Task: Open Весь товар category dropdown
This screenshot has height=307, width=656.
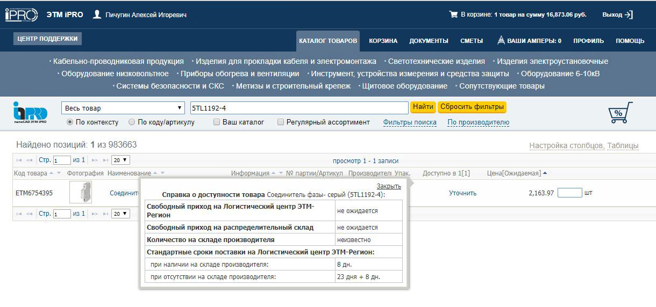Action: click(x=123, y=108)
